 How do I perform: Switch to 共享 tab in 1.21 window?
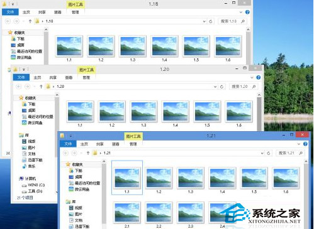[x=100, y=144]
